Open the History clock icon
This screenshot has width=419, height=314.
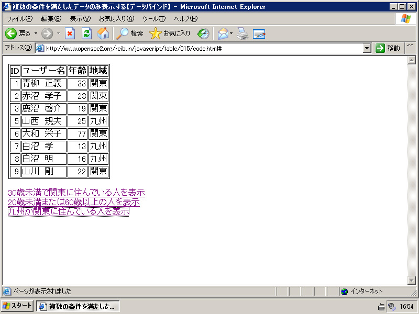coord(203,33)
